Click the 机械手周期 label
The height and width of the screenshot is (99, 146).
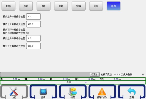[x=106, y=74]
